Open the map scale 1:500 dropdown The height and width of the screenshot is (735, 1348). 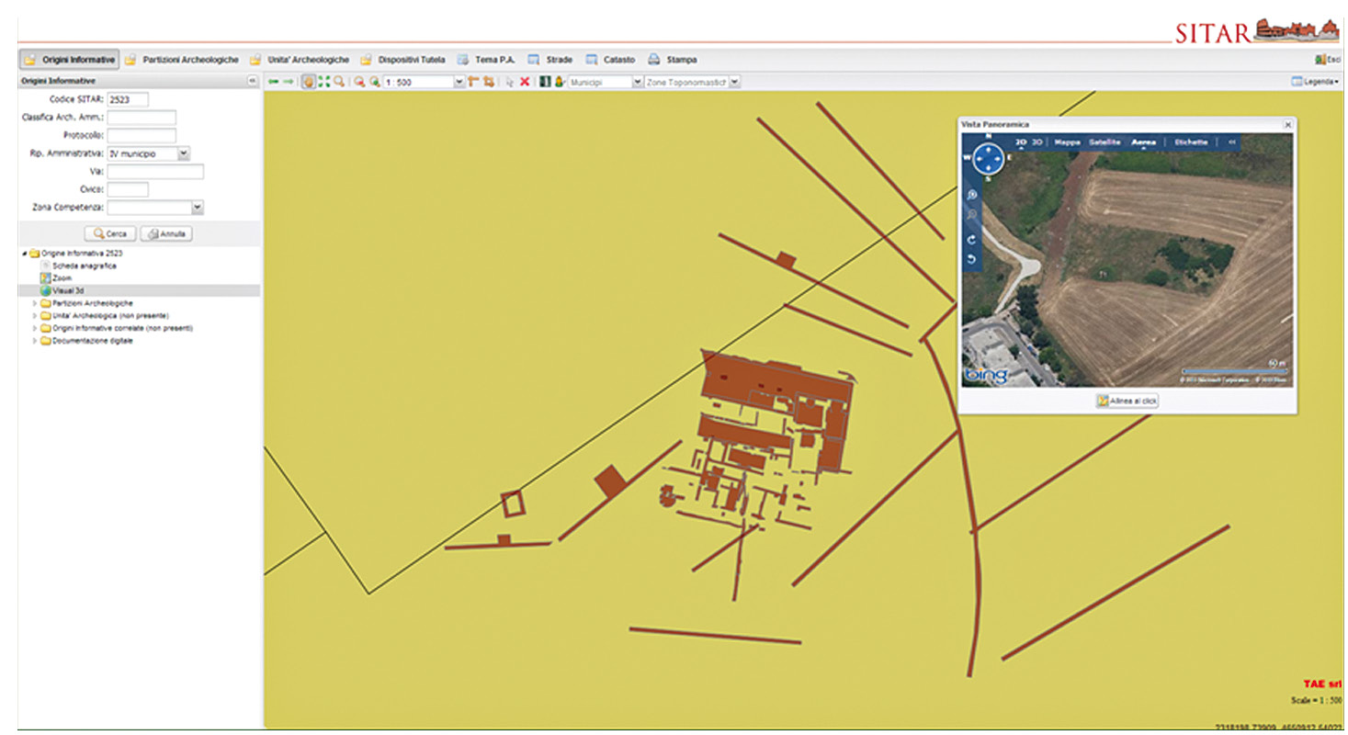pyautogui.click(x=459, y=82)
